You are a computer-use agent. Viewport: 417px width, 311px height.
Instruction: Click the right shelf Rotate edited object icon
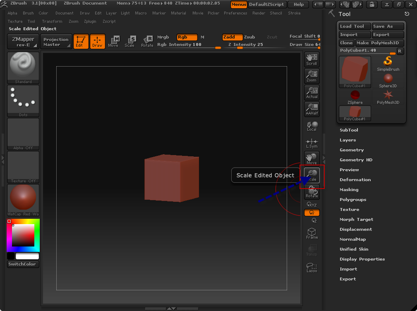pyautogui.click(x=312, y=191)
